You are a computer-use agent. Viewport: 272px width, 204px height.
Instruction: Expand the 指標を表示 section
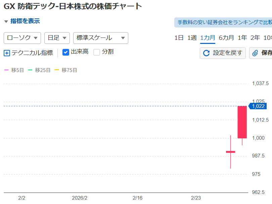22,21
